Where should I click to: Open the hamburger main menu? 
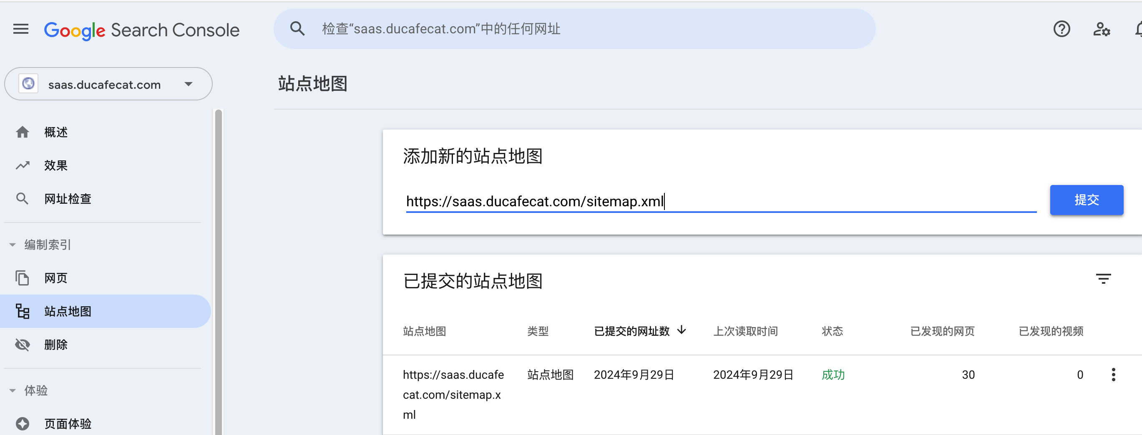(21, 29)
